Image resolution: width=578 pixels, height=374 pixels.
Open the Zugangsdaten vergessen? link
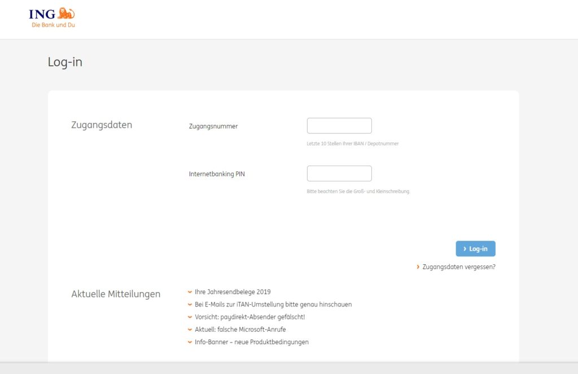(x=456, y=267)
